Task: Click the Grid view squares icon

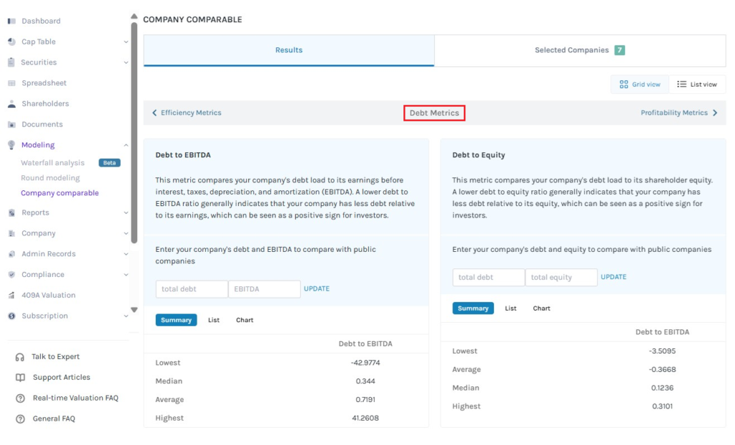Action: (624, 85)
